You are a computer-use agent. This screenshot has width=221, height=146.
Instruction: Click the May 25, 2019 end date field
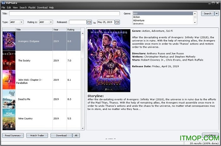pos(106,22)
